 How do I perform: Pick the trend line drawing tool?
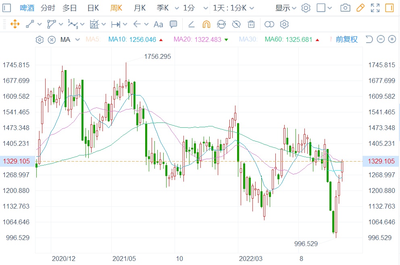[x=30, y=24]
